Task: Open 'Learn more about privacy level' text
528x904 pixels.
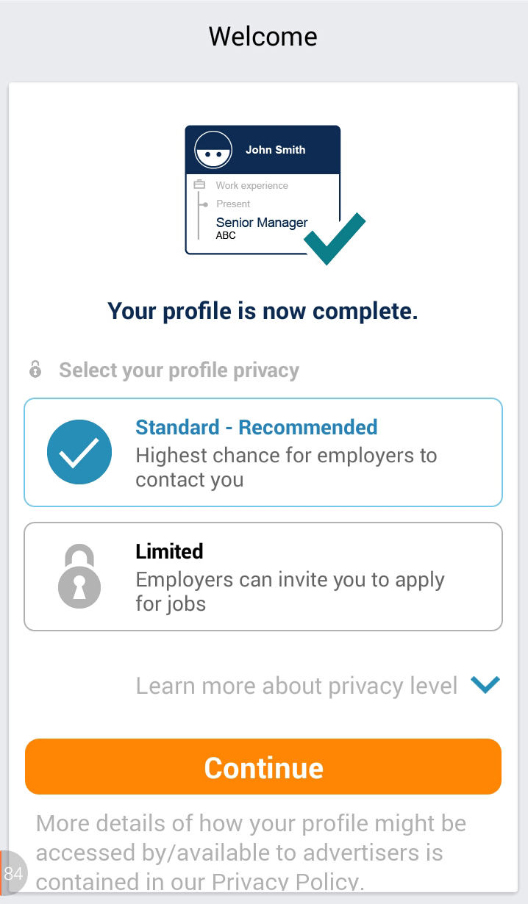Action: click(x=296, y=686)
